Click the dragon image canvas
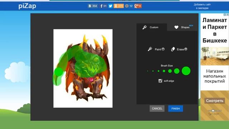229x129 pixels. (83, 68)
